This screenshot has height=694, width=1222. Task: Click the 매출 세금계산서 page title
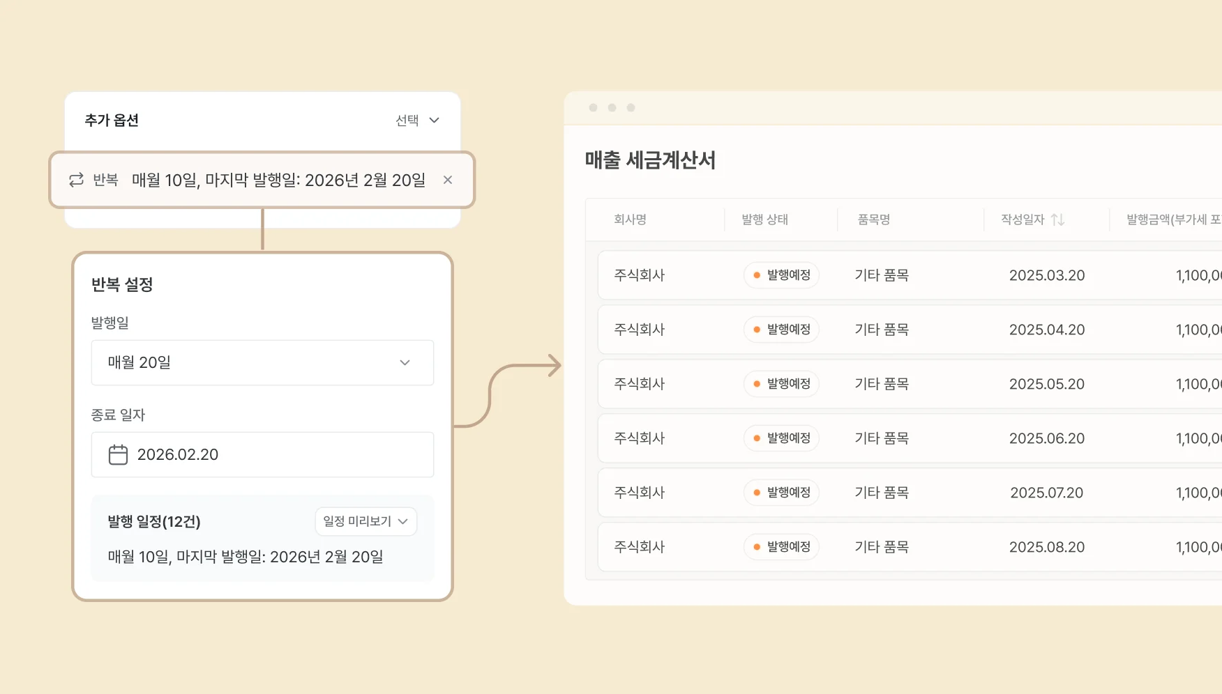pos(651,161)
